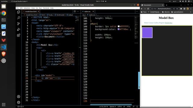193x108 pixels.
Task: Go back in the browser window
Action: pyautogui.click(x=142, y=9)
